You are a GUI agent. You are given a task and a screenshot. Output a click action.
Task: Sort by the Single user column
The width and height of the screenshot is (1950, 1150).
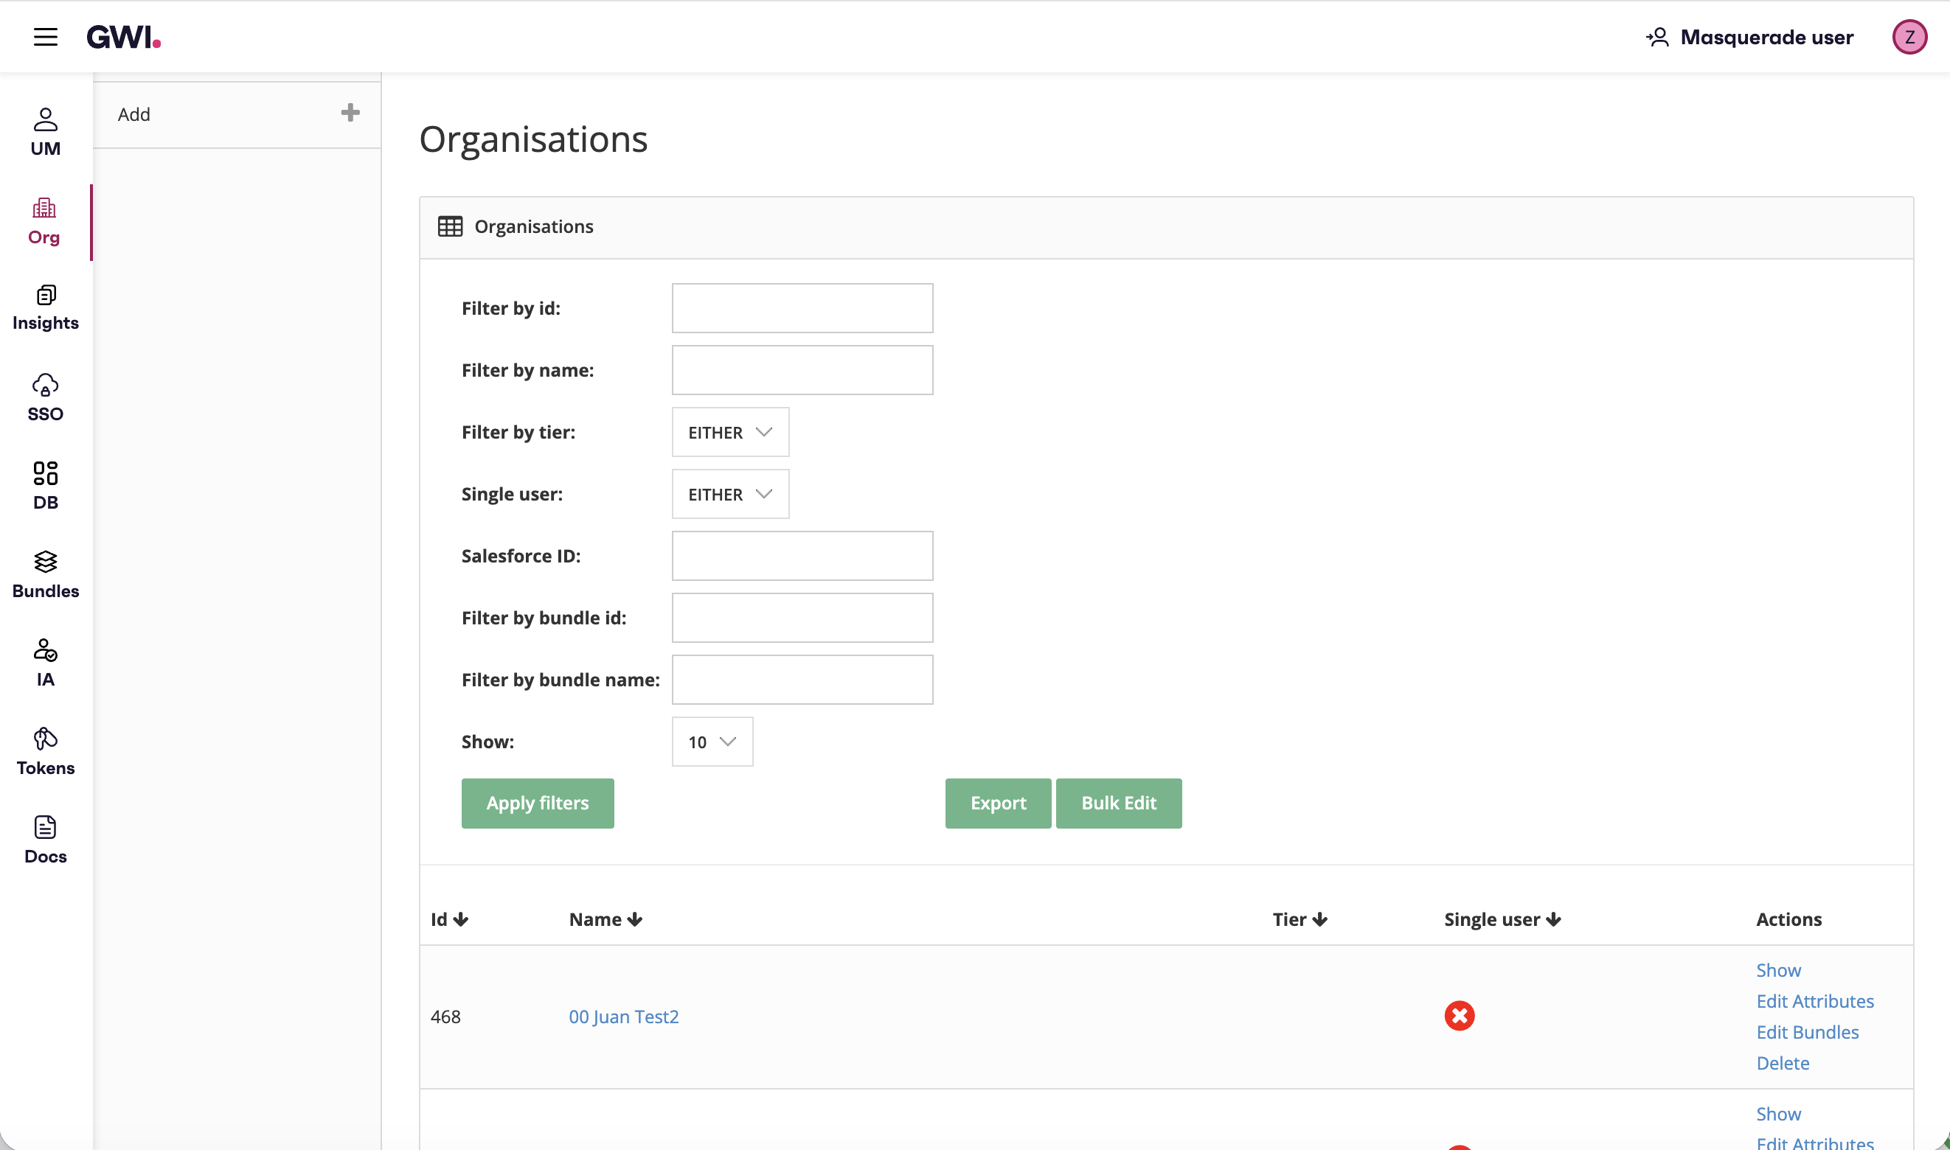pos(1503,920)
